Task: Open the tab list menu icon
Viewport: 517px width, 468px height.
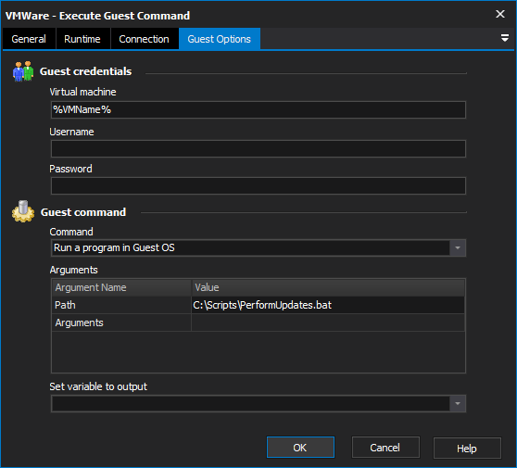Action: point(504,38)
